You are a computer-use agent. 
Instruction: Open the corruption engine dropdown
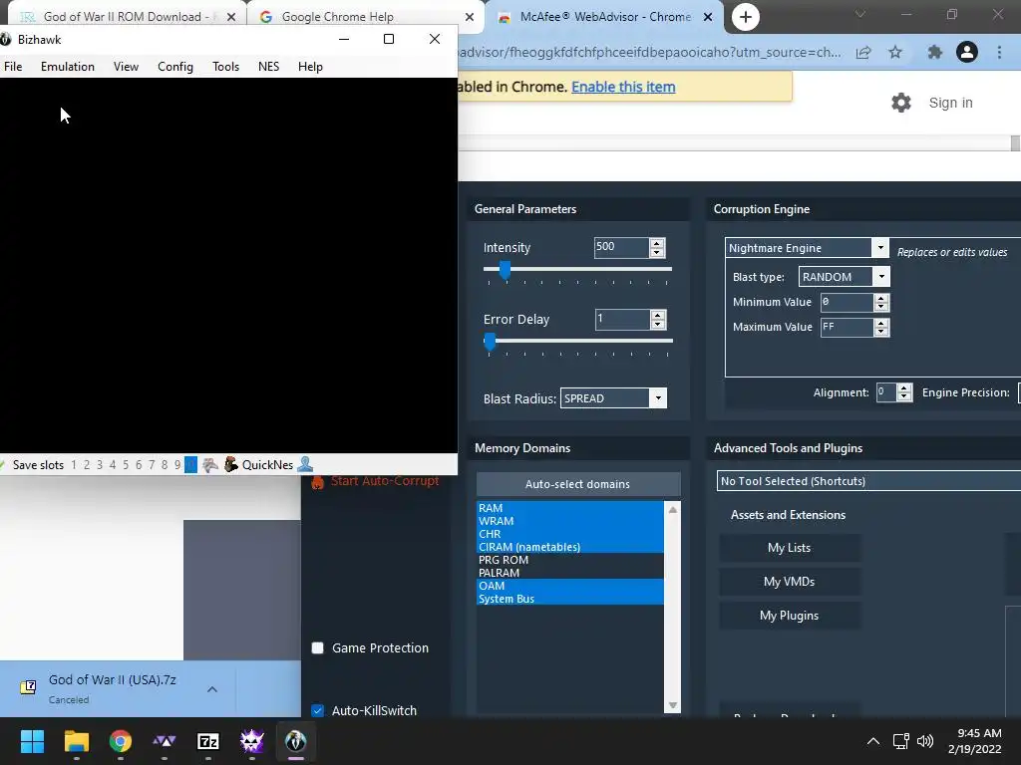coord(880,248)
